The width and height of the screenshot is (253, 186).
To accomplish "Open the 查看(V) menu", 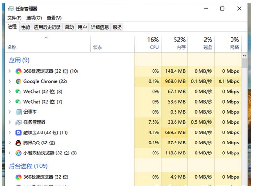I will pyautogui.click(x=54, y=18).
